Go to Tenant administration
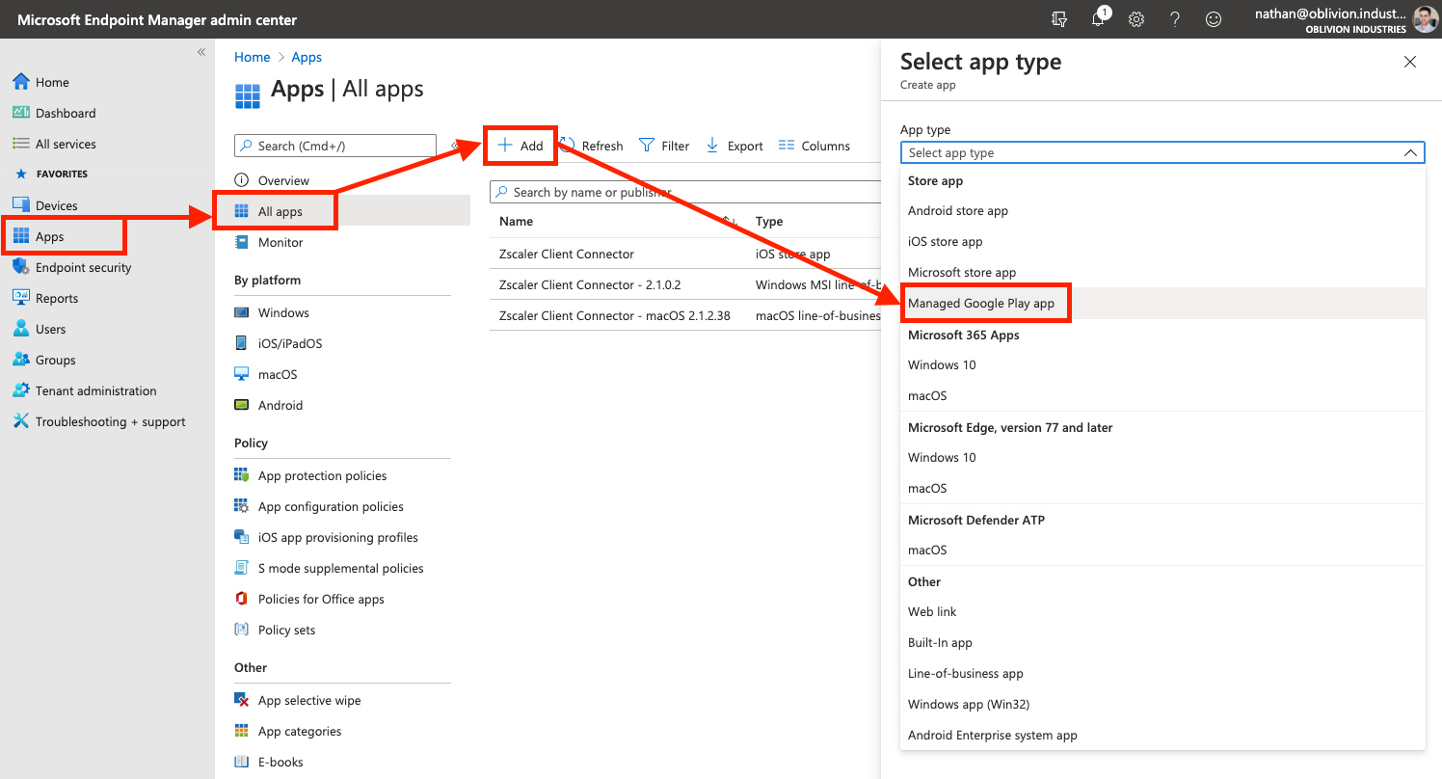 click(95, 390)
